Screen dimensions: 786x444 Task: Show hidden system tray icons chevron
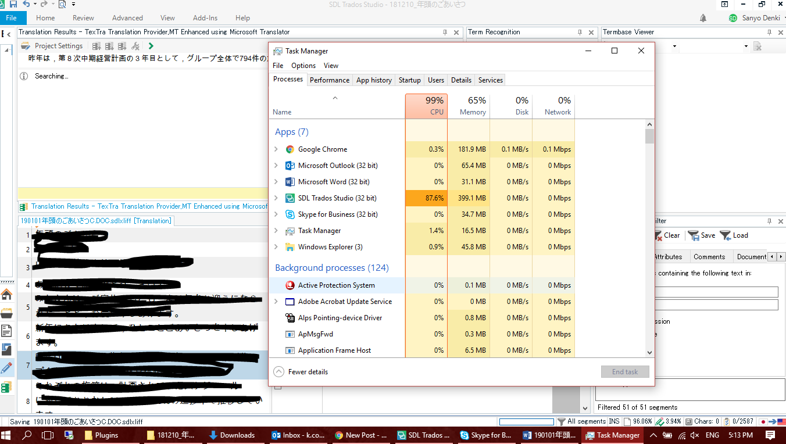[653, 435]
